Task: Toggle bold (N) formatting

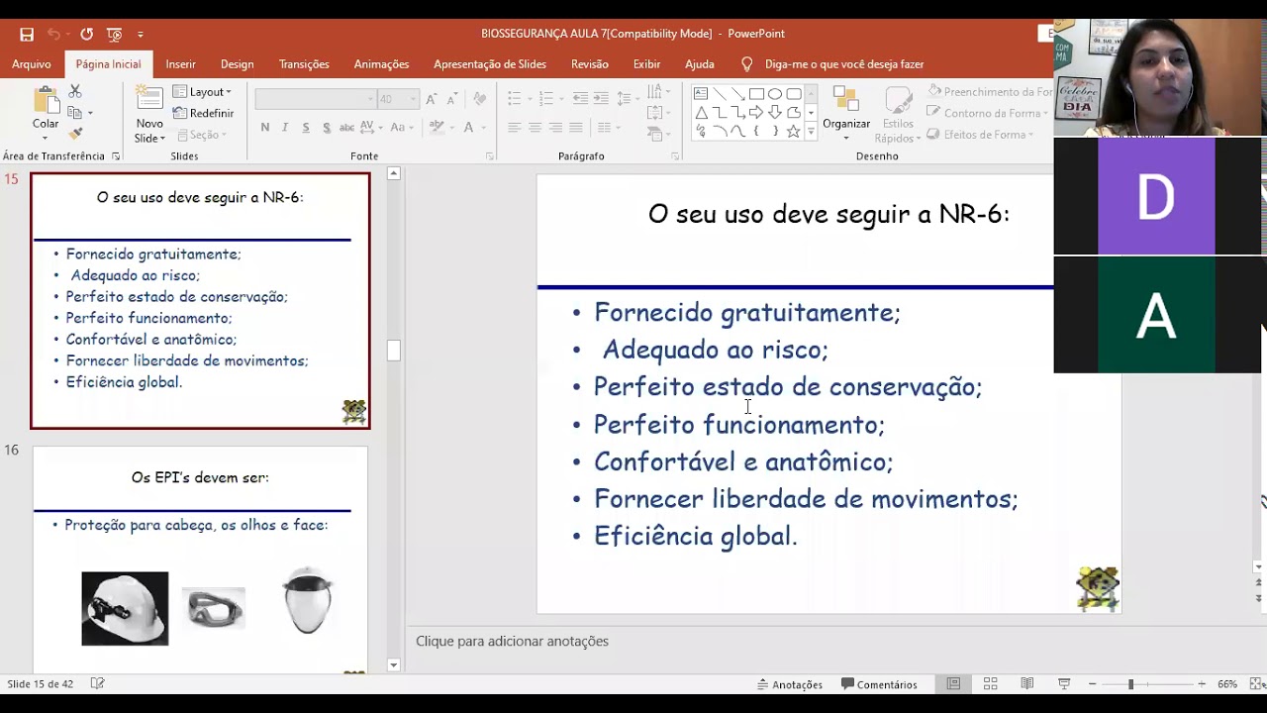Action: [265, 128]
